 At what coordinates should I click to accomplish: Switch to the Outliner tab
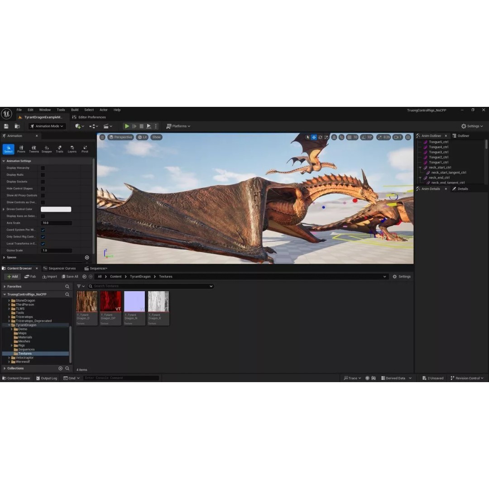click(460, 136)
